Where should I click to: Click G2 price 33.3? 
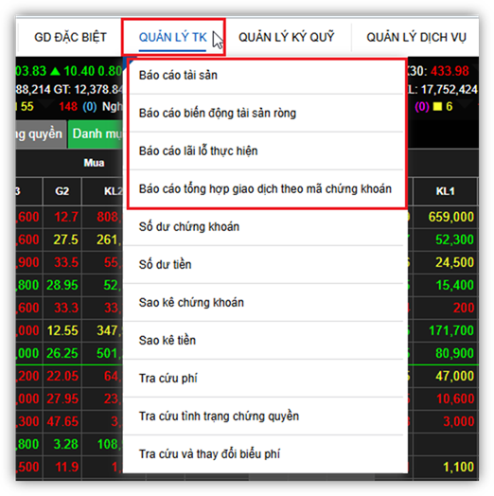coord(66,308)
